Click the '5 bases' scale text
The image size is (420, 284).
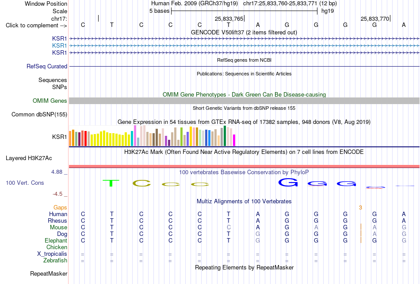pos(159,11)
